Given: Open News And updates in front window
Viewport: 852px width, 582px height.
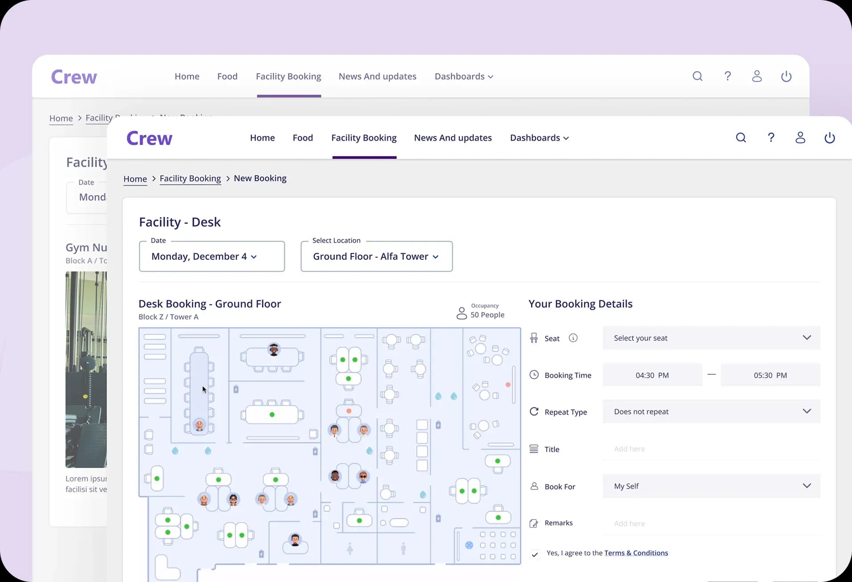Looking at the screenshot, I should coord(453,138).
